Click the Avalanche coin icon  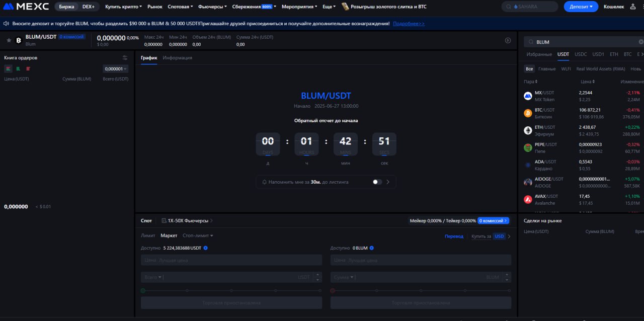tap(528, 199)
